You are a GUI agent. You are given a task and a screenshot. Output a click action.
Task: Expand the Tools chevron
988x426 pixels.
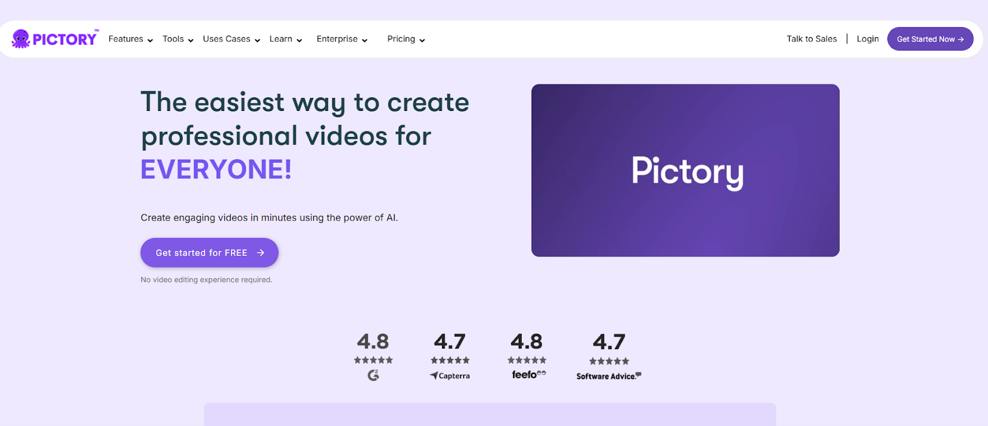pyautogui.click(x=191, y=41)
